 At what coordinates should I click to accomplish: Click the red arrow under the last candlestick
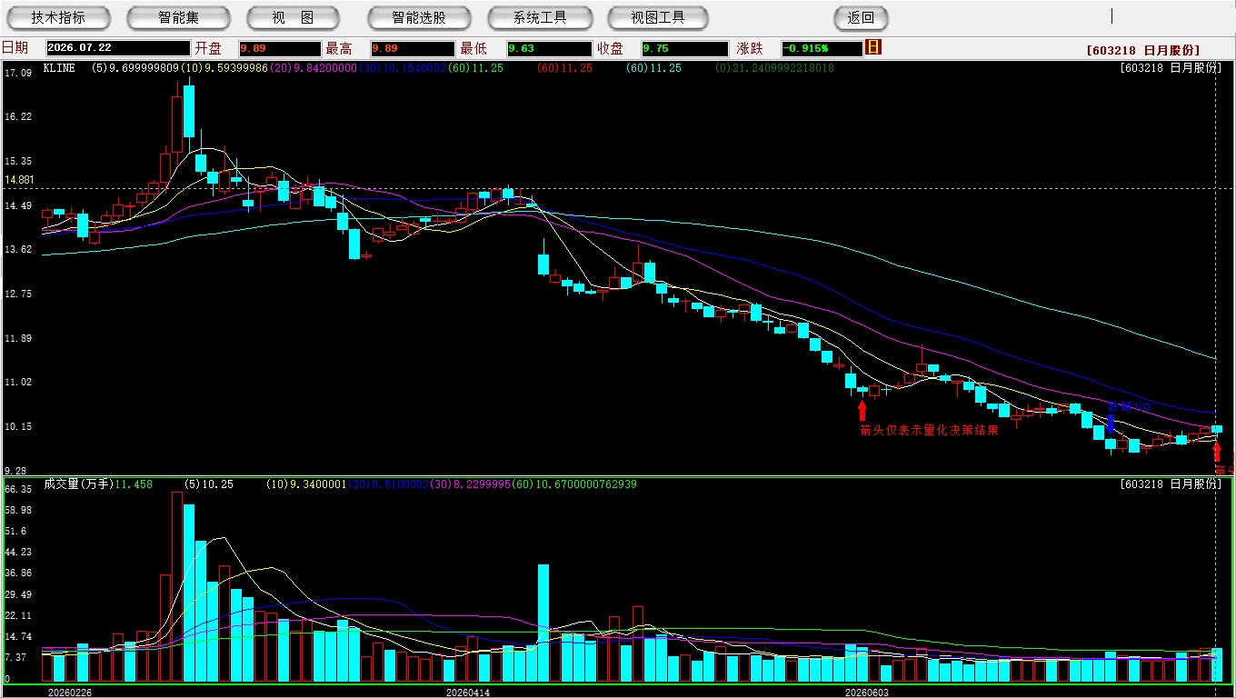(1217, 451)
